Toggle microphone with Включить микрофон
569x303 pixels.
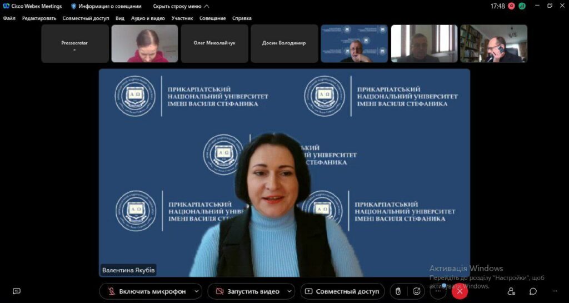coord(145,291)
